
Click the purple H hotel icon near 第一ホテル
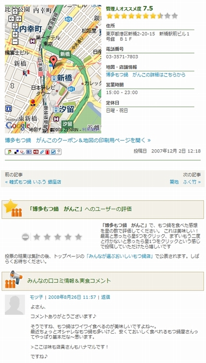32,41
